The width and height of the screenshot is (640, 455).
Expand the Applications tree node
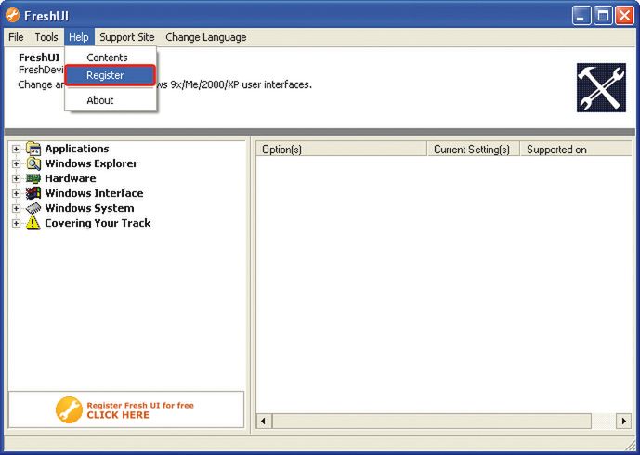16,149
